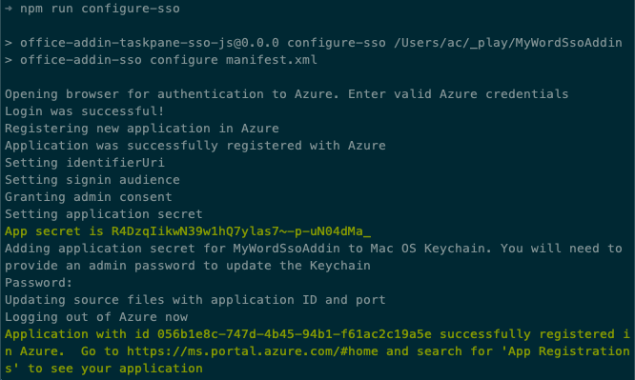This screenshot has width=635, height=380.
Task: Click 'Registering new application in Azure' line
Action: click(x=142, y=129)
